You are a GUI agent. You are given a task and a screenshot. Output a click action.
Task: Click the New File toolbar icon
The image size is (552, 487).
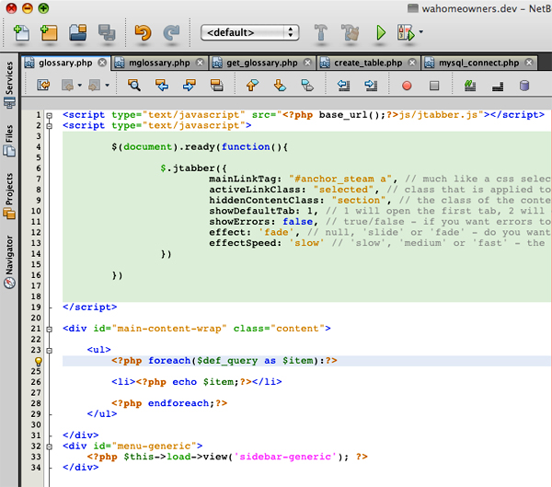point(21,33)
